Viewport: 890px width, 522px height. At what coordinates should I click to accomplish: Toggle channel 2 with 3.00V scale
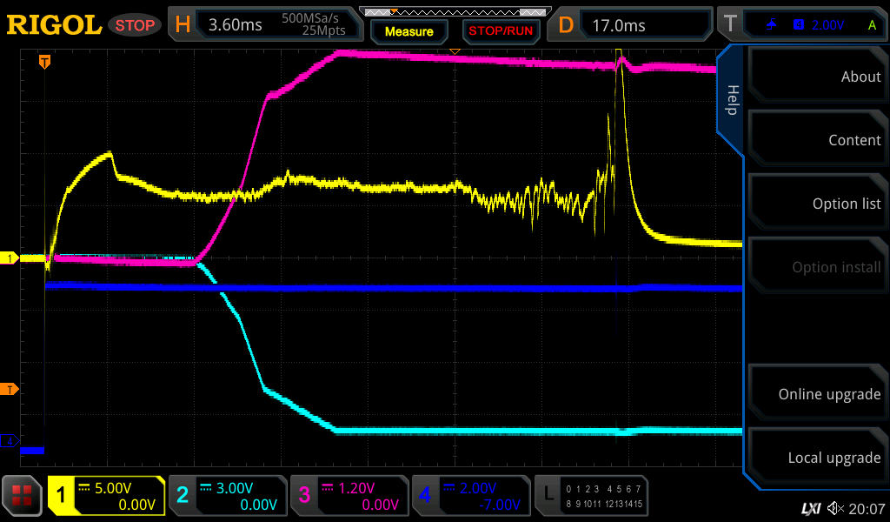tap(228, 496)
